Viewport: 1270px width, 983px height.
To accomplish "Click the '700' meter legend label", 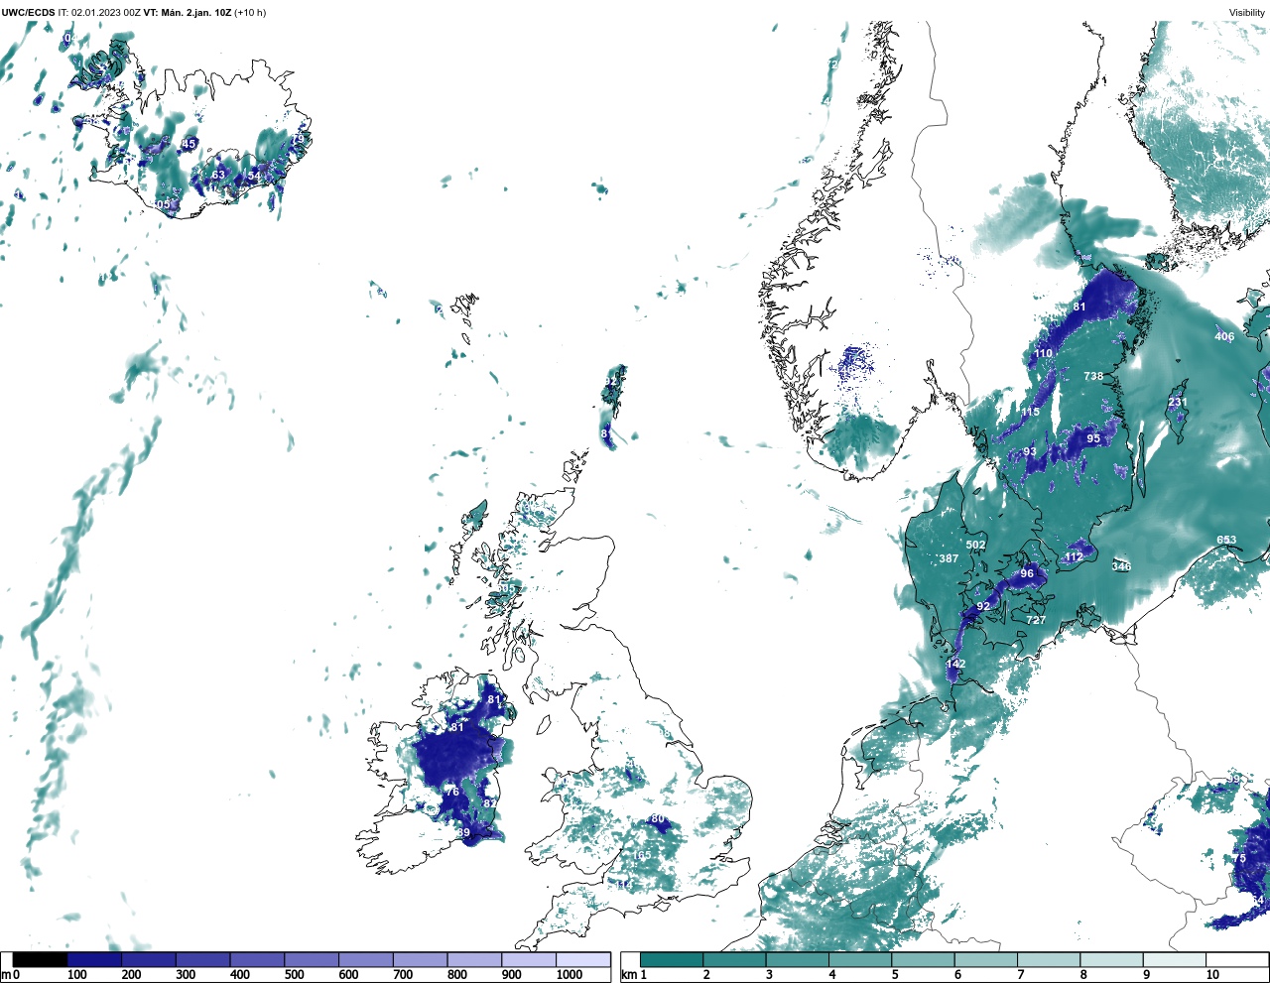I will [x=403, y=975].
